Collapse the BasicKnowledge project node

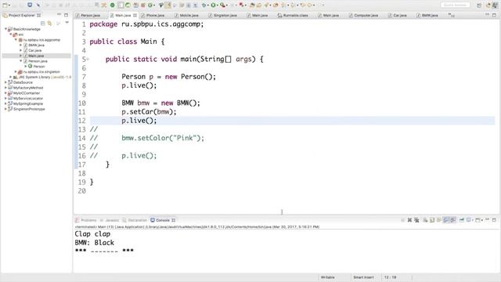pyautogui.click(x=5, y=29)
